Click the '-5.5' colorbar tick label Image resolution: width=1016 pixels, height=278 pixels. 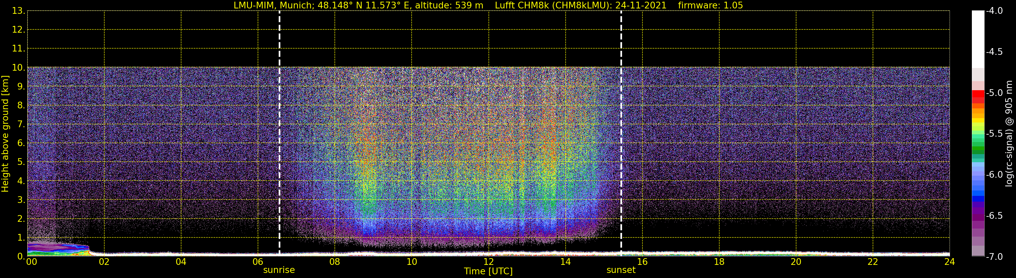click(994, 134)
